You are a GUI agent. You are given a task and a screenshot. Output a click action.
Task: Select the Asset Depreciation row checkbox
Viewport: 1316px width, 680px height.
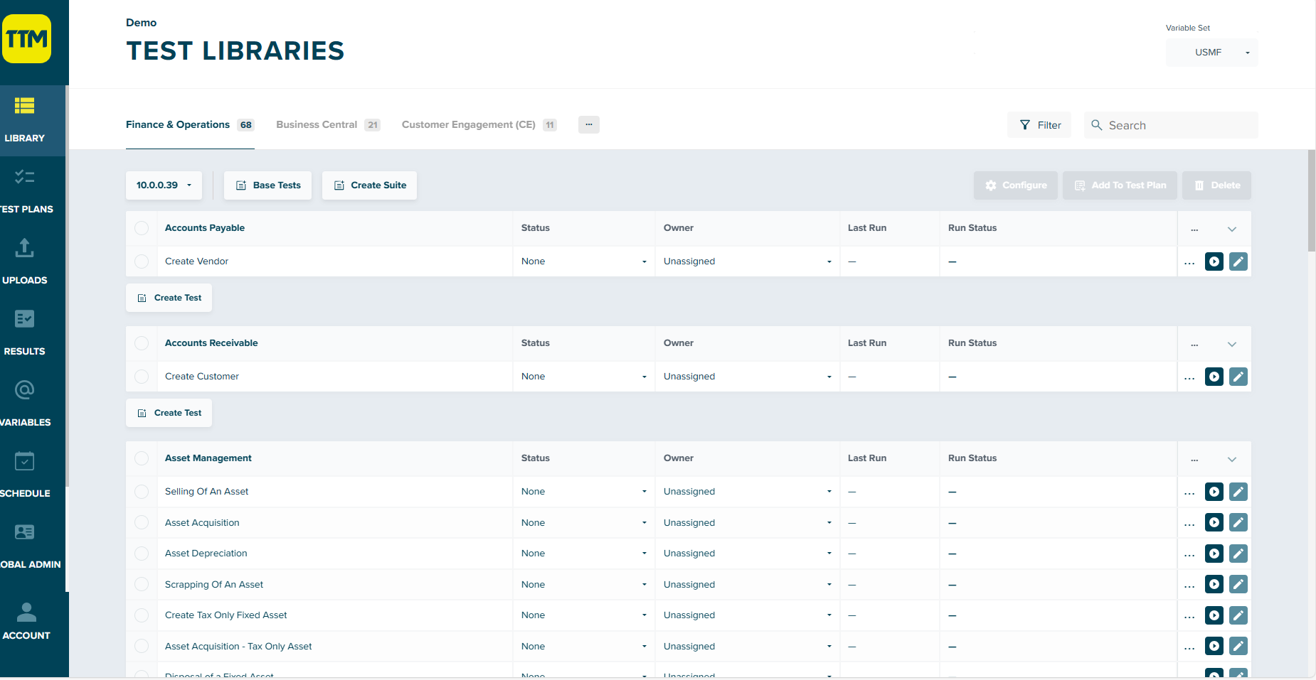tap(142, 553)
